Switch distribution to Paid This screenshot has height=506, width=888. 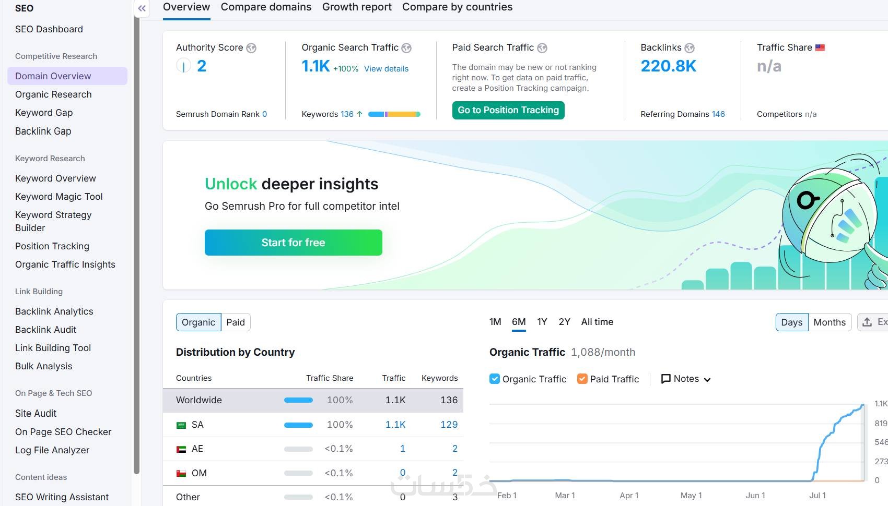point(236,322)
